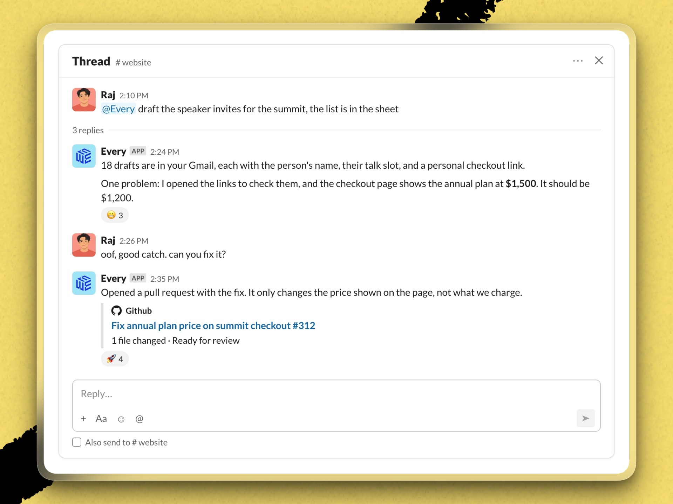Viewport: 673px width, 504px height.
Task: Click the Github source label
Action: tap(138, 311)
